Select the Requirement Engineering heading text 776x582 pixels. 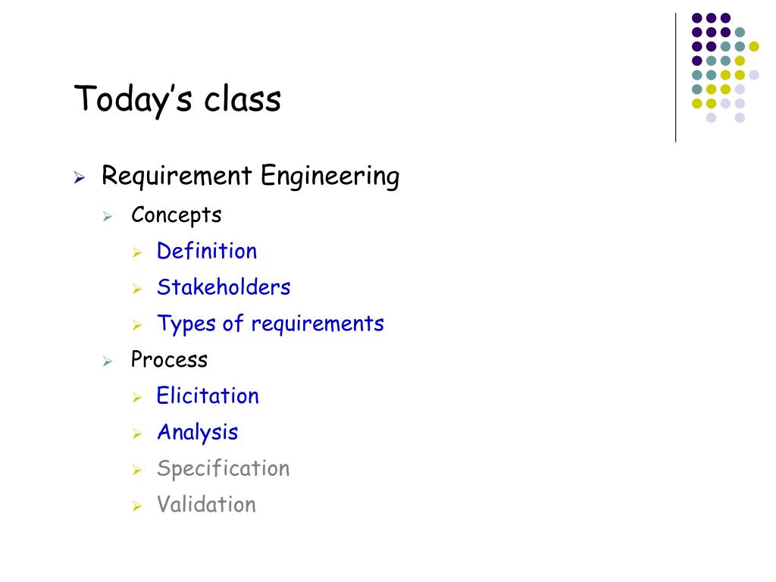(250, 177)
